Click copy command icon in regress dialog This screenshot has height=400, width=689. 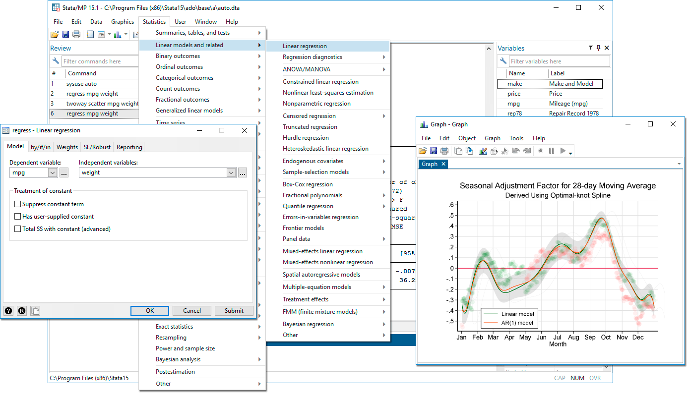(35, 311)
